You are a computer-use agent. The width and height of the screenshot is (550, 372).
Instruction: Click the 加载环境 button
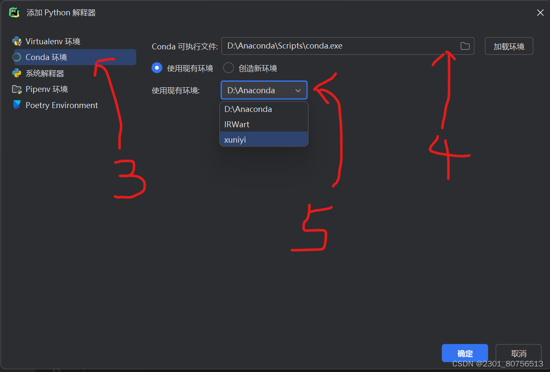point(509,46)
